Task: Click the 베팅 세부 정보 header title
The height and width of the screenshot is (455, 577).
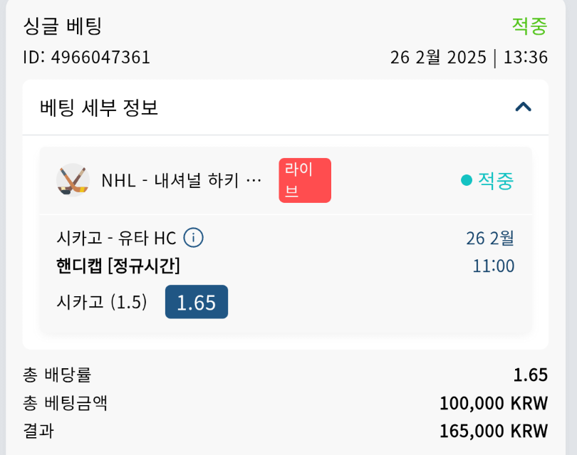Action: coord(99,108)
